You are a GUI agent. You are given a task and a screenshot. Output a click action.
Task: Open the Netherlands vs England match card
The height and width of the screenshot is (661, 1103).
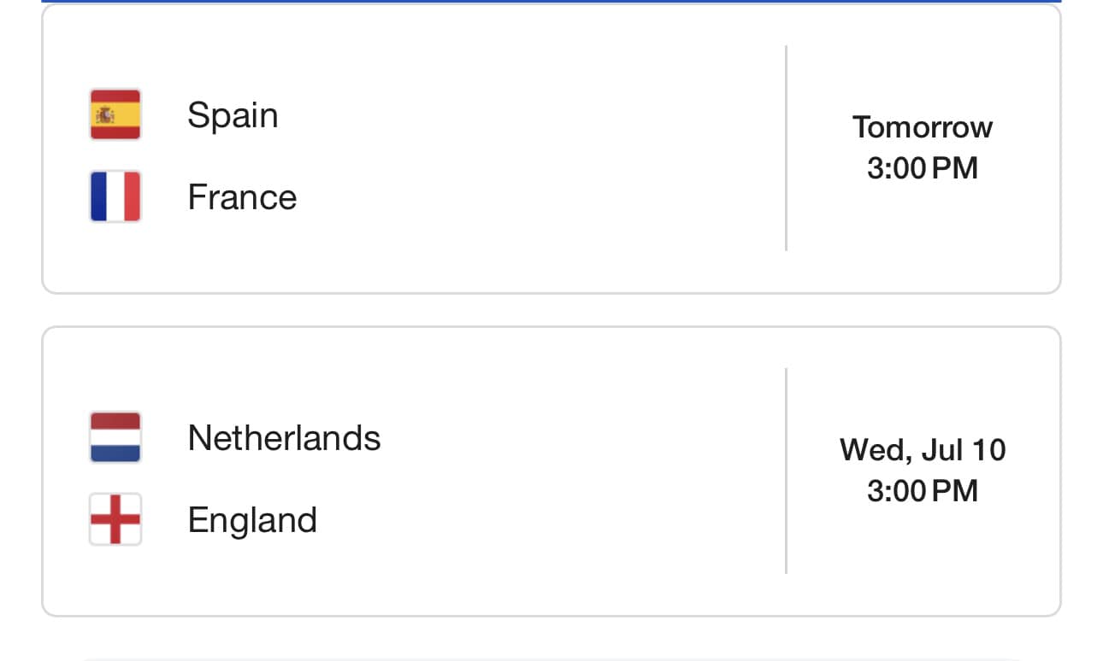[x=551, y=471]
